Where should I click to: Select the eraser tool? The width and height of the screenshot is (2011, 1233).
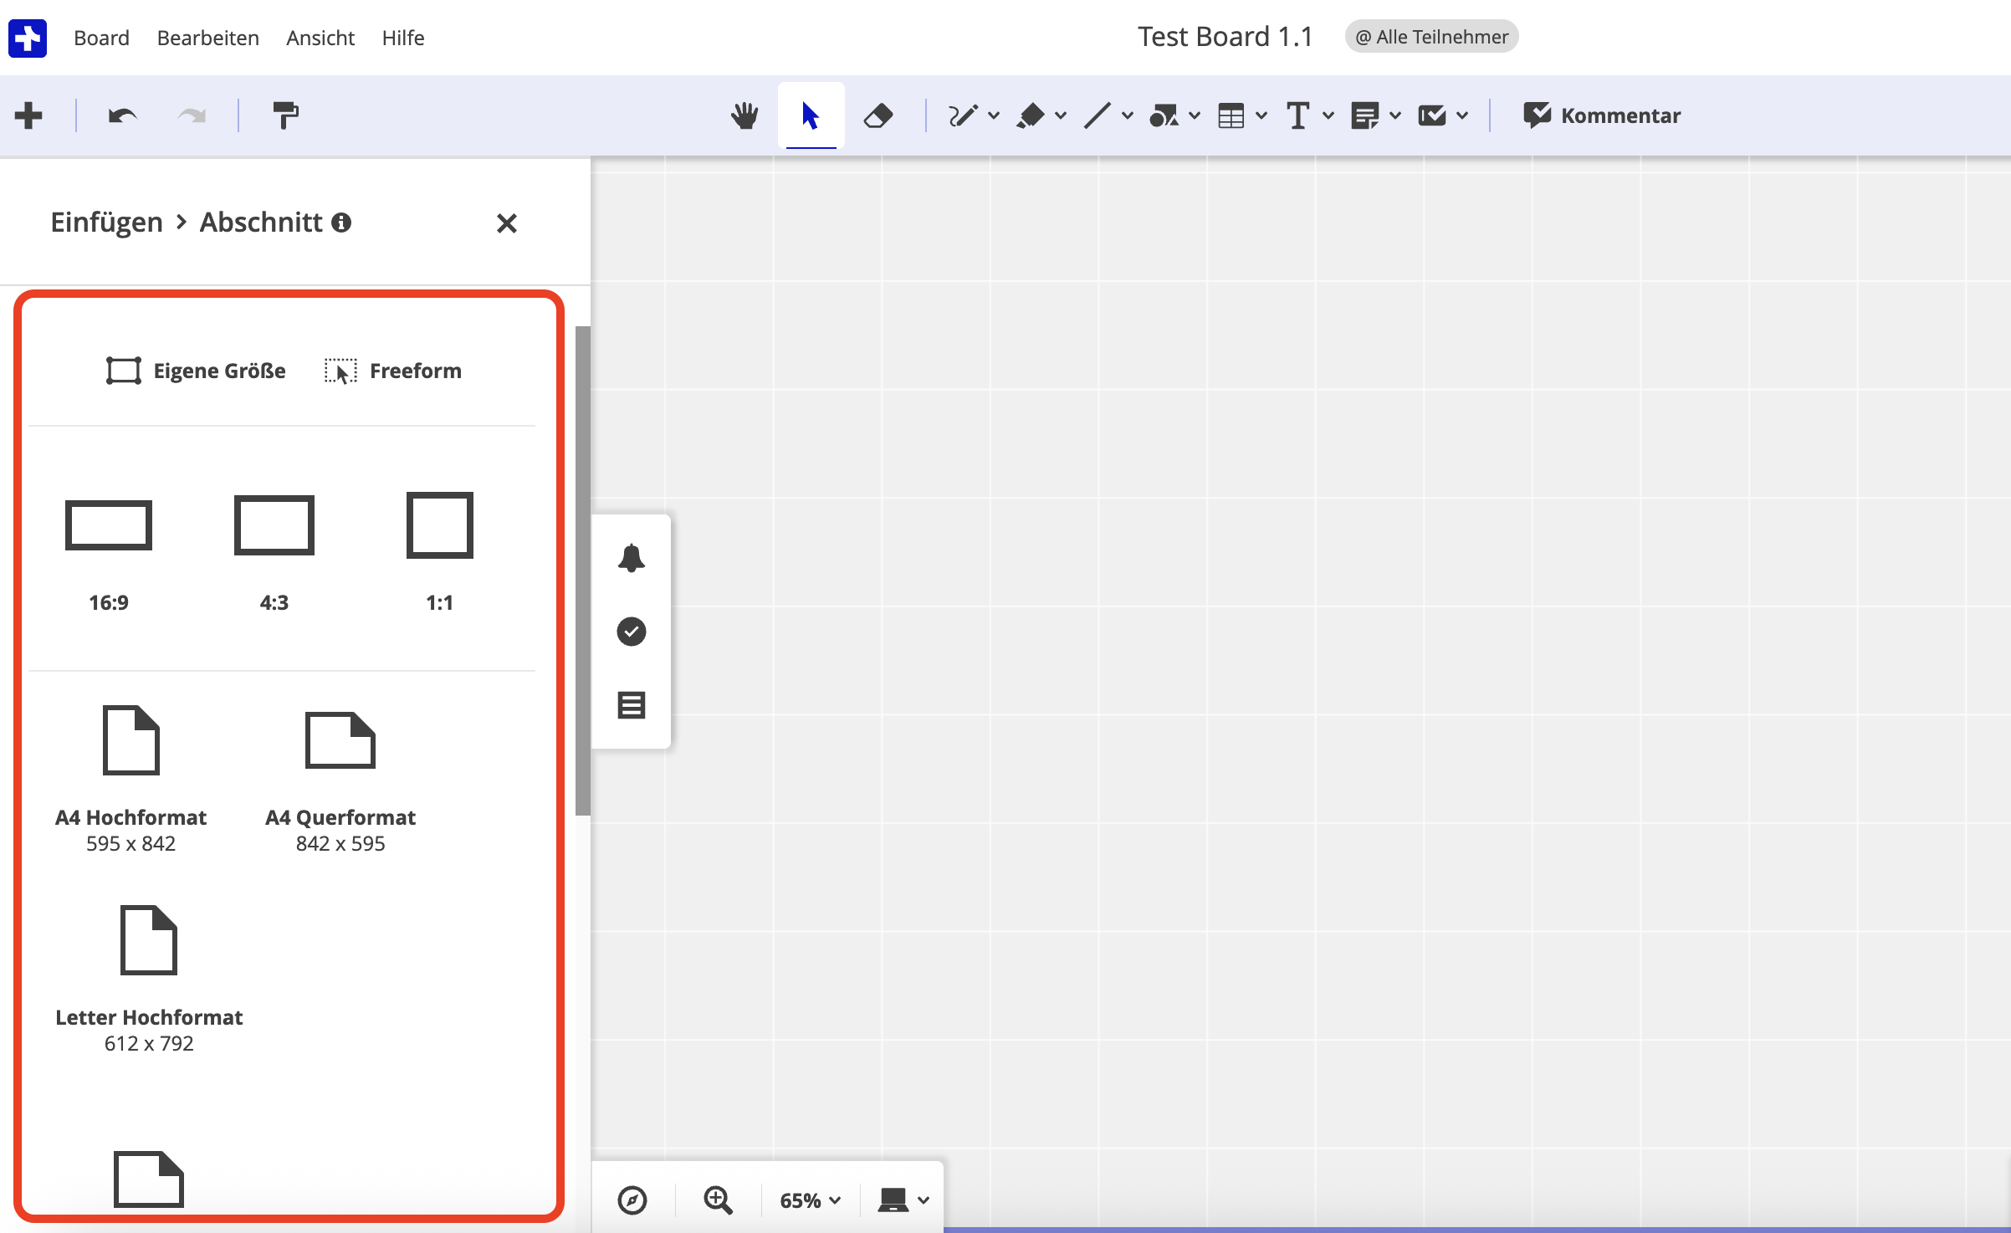click(x=878, y=115)
